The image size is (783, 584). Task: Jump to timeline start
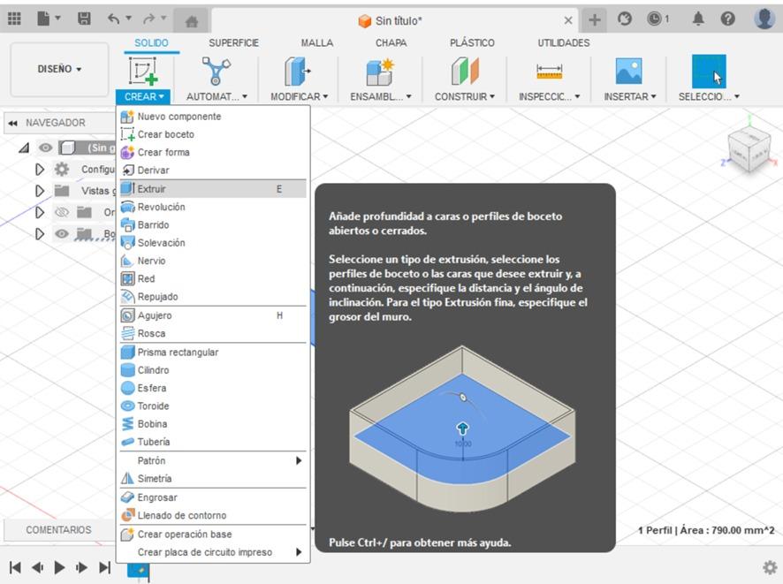pos(15,567)
